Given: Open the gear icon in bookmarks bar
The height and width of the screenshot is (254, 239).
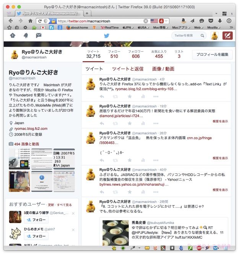Looking at the screenshot, I should tap(25, 28).
